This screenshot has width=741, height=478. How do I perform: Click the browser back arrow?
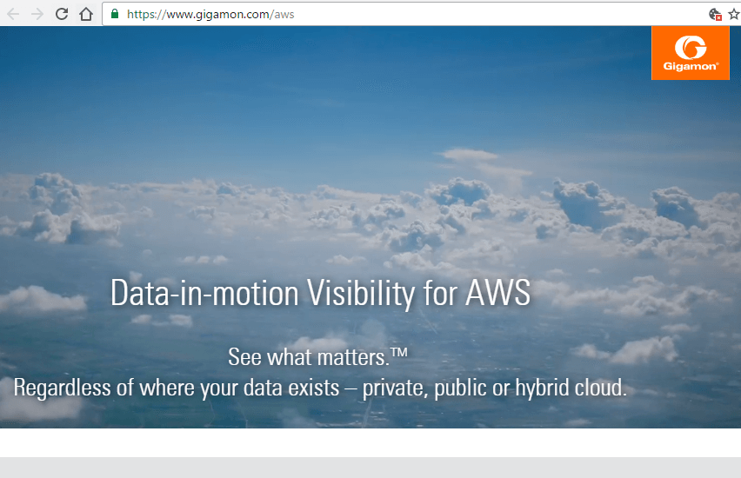click(13, 14)
